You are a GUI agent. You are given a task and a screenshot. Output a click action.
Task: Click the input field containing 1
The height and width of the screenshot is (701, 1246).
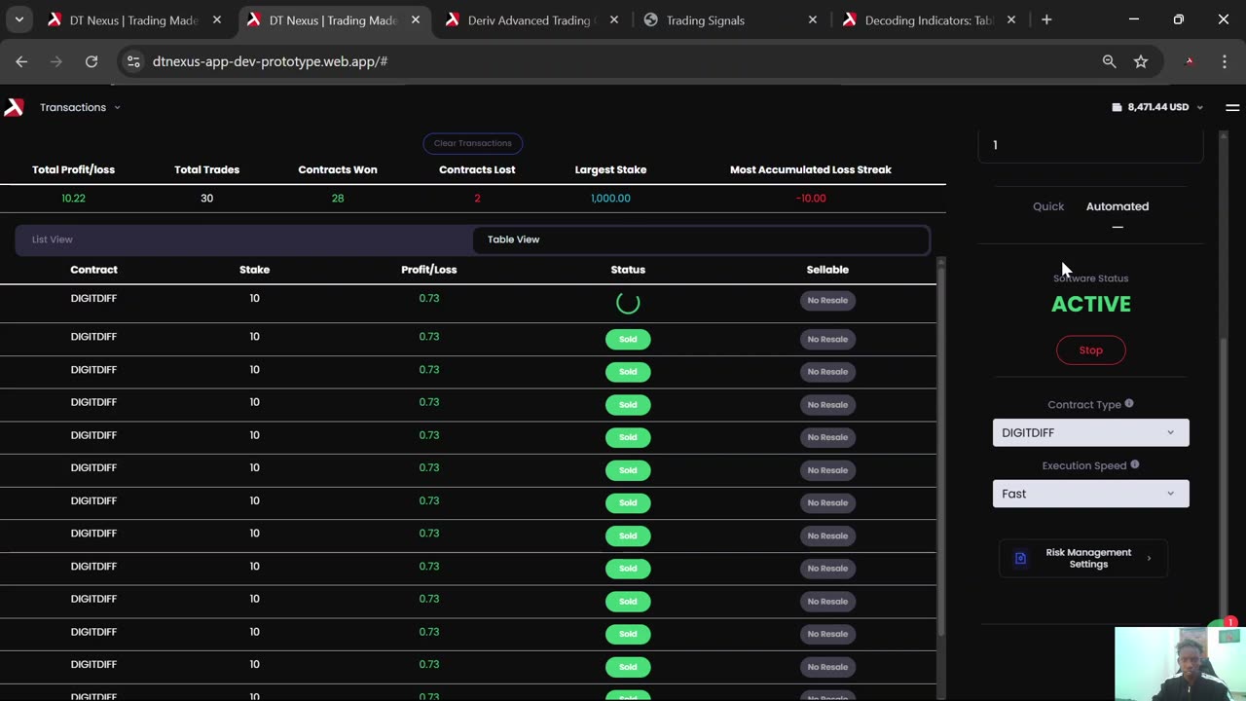[1090, 145]
